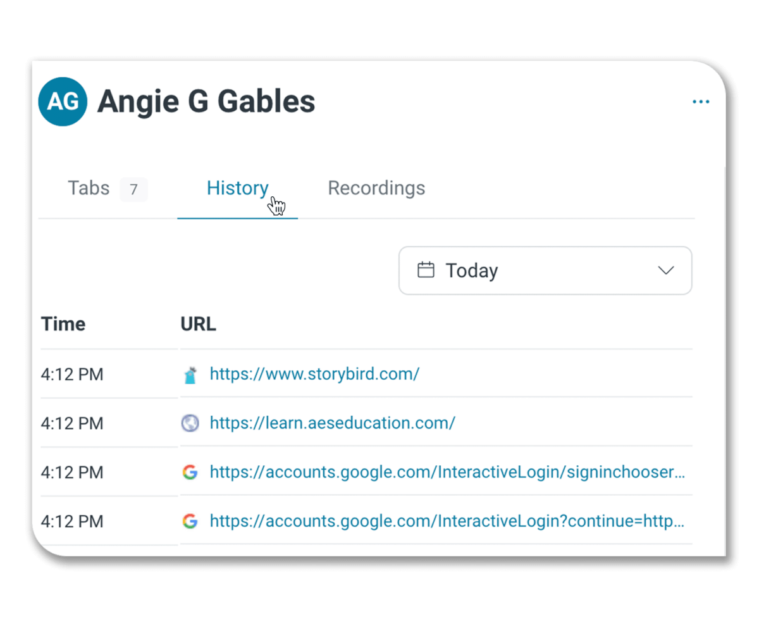Click the globe icon beside the aeseducation URL
Image resolution: width=759 pixels, height=619 pixels.
pyautogui.click(x=190, y=423)
